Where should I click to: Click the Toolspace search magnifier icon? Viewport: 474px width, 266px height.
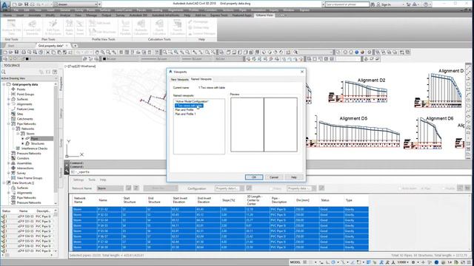[4, 72]
